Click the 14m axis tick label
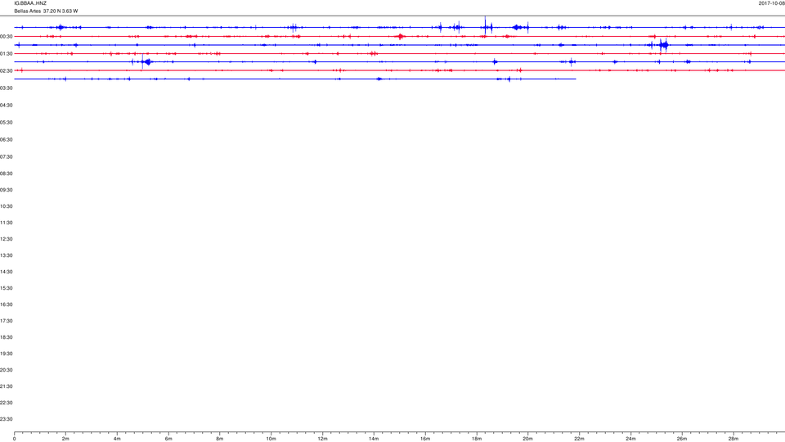The height and width of the screenshot is (442, 785). pyautogui.click(x=374, y=439)
